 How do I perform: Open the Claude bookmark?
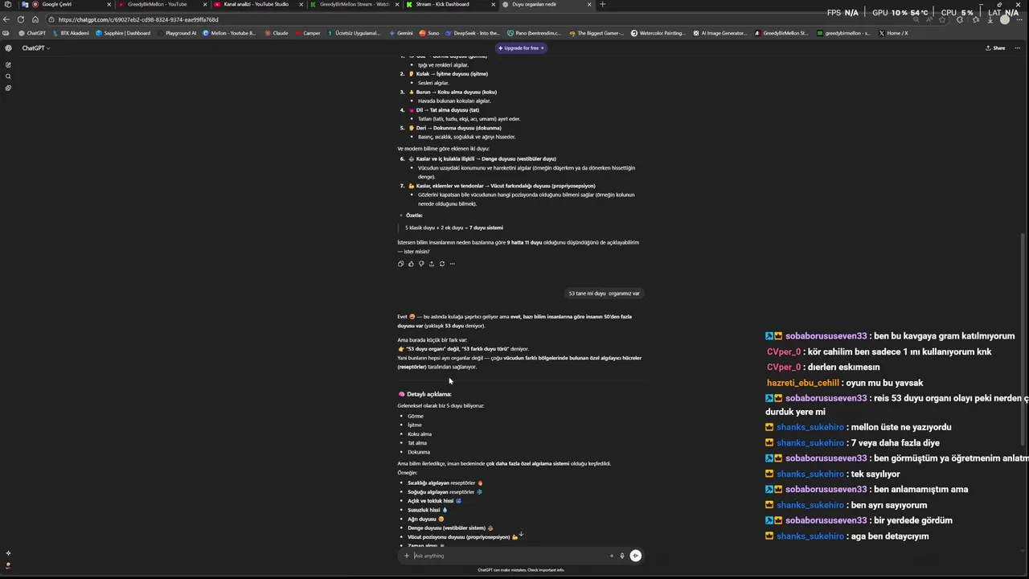coord(276,33)
